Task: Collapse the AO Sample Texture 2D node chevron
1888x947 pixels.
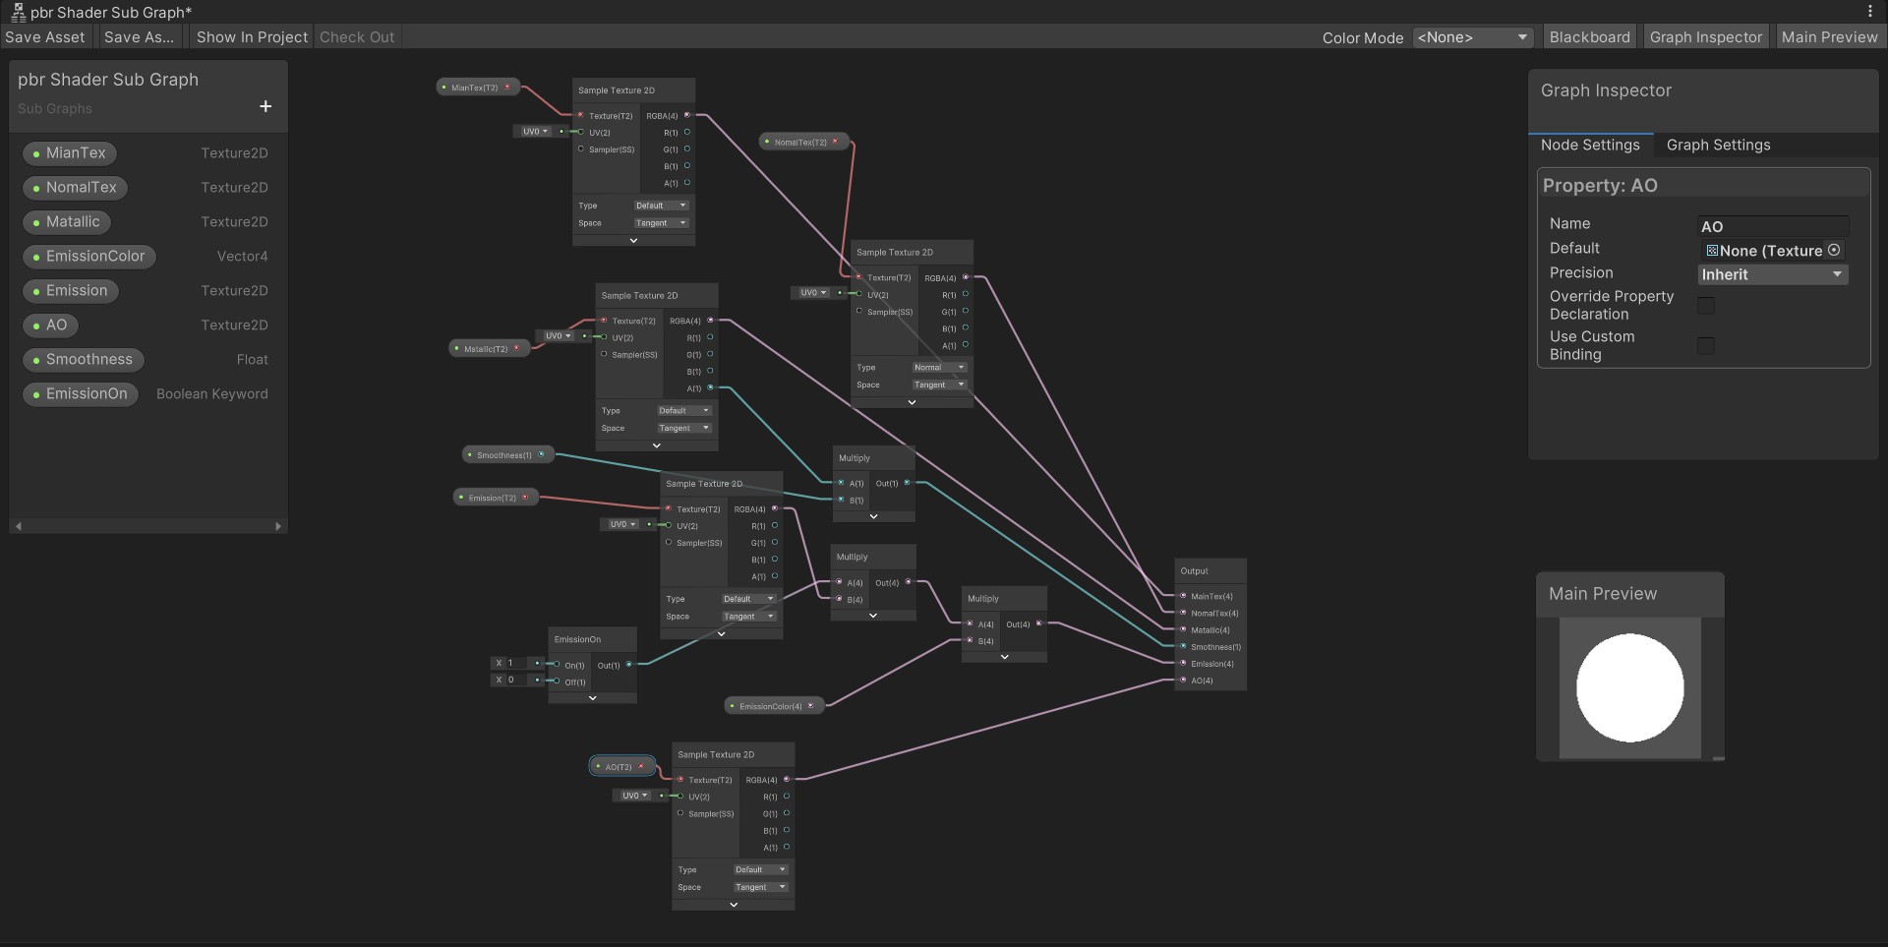Action: (x=734, y=904)
